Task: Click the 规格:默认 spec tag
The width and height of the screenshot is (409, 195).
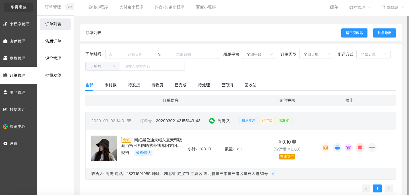Action: (x=143, y=153)
